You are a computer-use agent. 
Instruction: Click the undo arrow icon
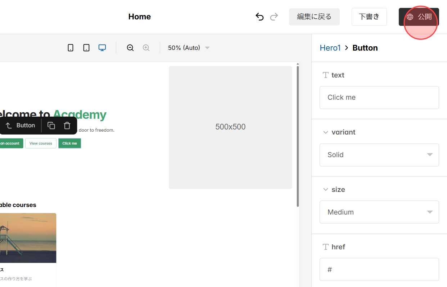point(259,17)
